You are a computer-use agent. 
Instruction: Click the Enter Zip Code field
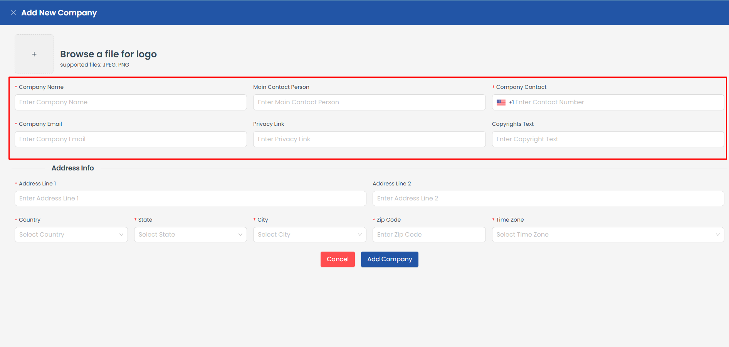pyautogui.click(x=429, y=235)
